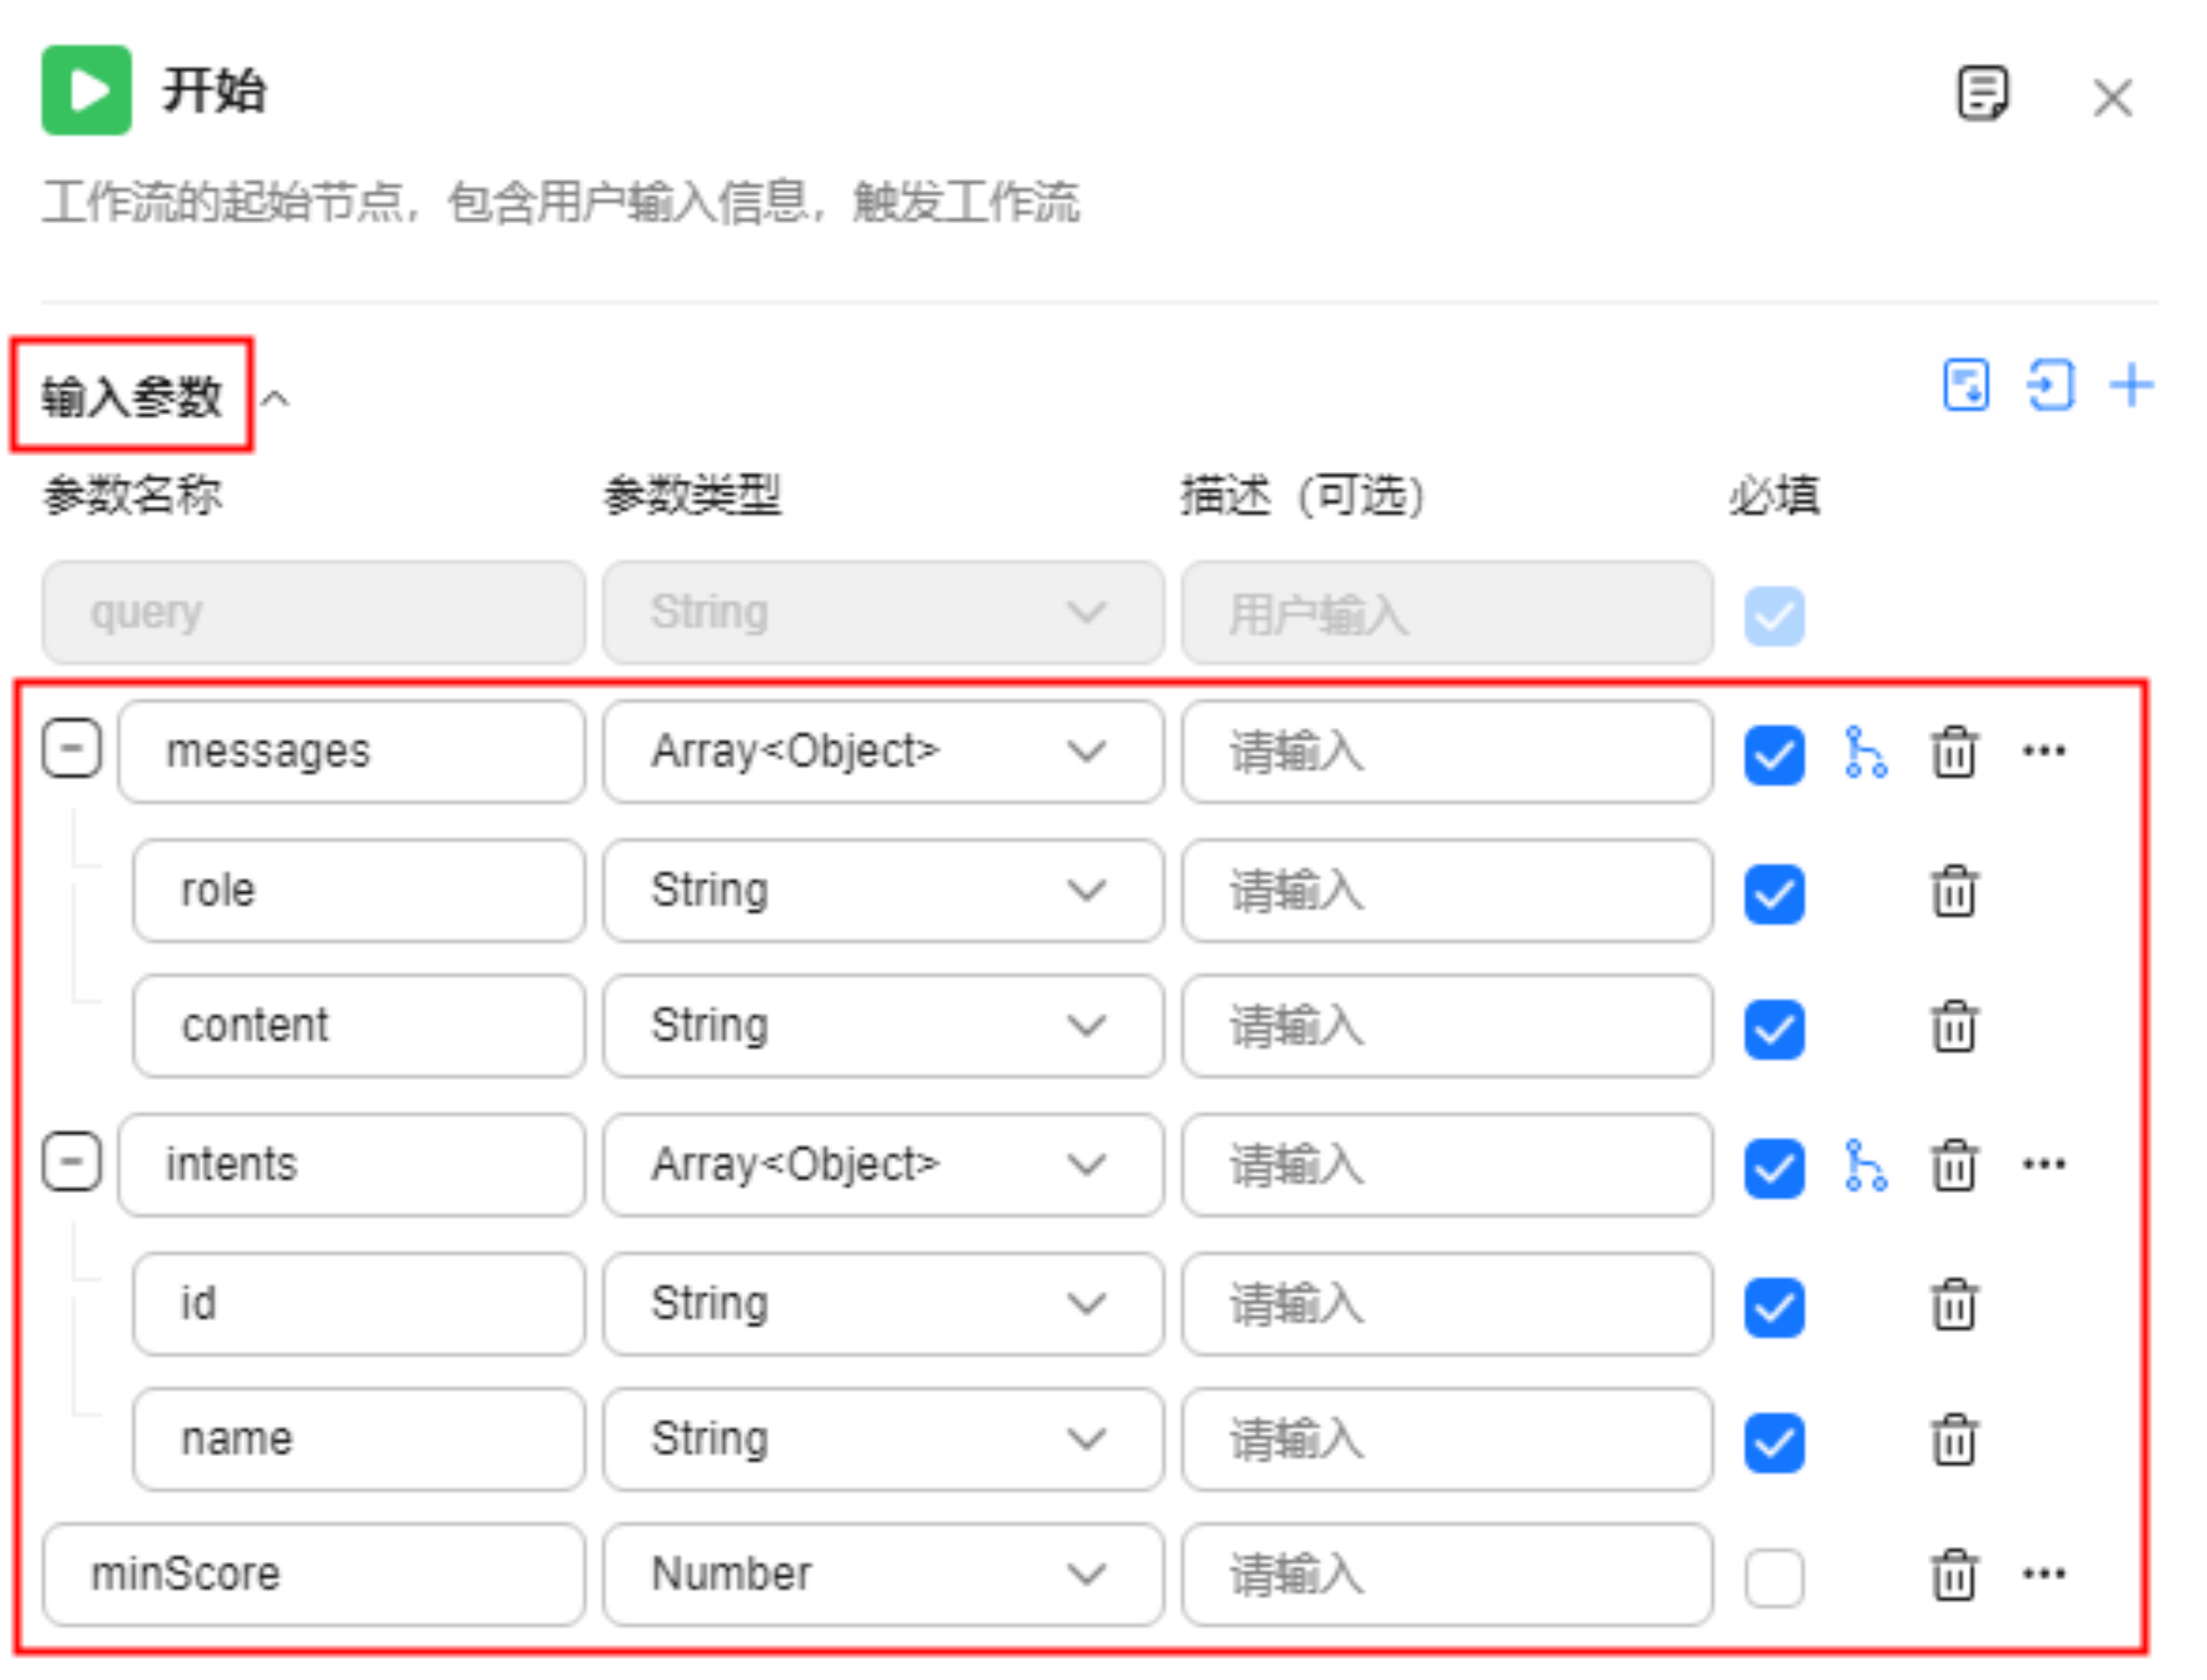Open more options for intents row
The height and width of the screenshot is (1680, 2207).
click(2043, 1165)
